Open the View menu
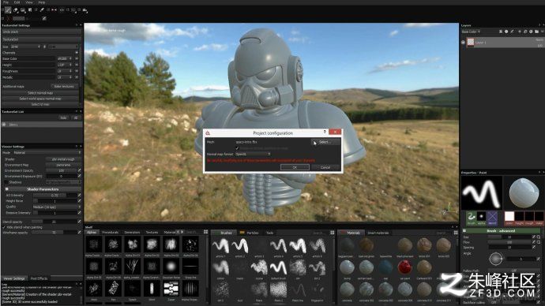The width and height of the screenshot is (545, 306). click(x=29, y=2)
